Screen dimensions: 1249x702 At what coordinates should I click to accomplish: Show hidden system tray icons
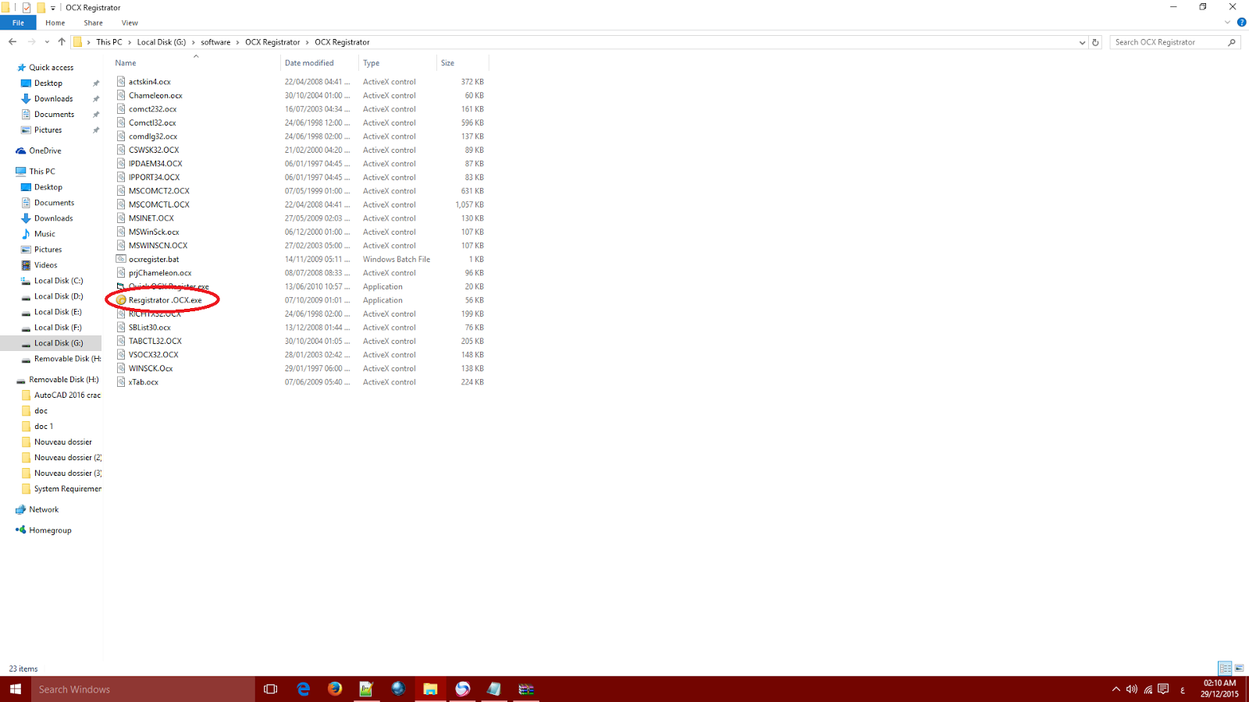tap(1116, 690)
